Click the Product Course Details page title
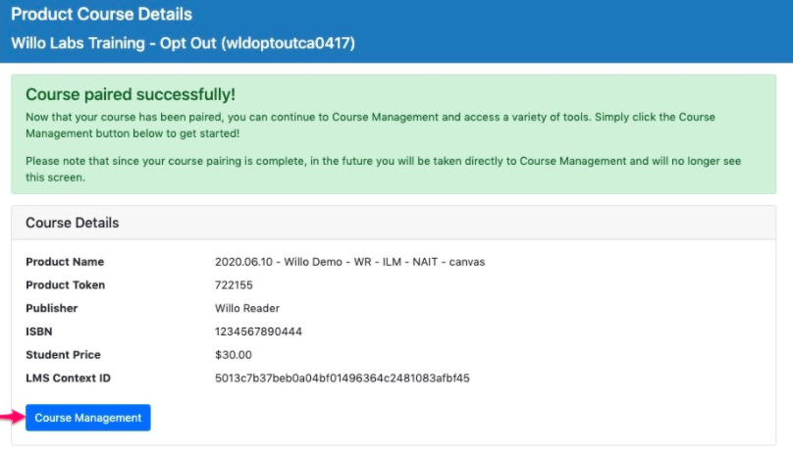The width and height of the screenshot is (793, 458). coord(102,14)
